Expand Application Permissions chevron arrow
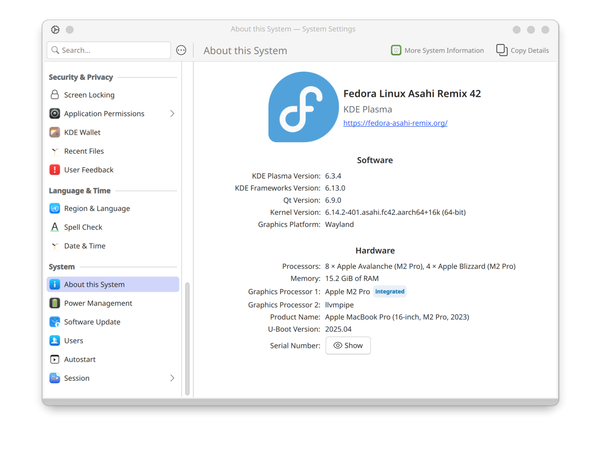Image resolution: width=600 pixels, height=453 pixels. tap(172, 113)
